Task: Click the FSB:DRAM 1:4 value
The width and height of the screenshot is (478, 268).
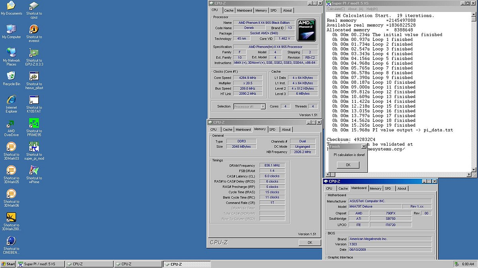Action: pos(272,171)
